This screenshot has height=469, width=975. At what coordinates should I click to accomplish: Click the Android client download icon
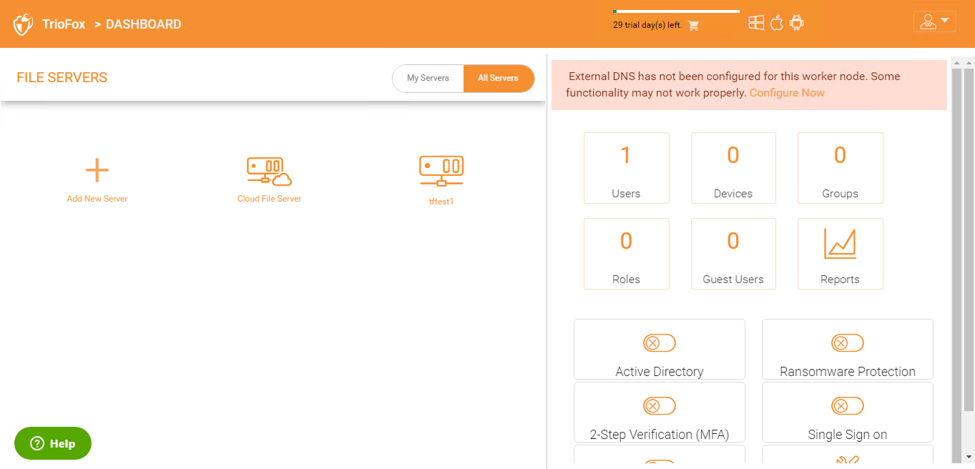point(797,23)
